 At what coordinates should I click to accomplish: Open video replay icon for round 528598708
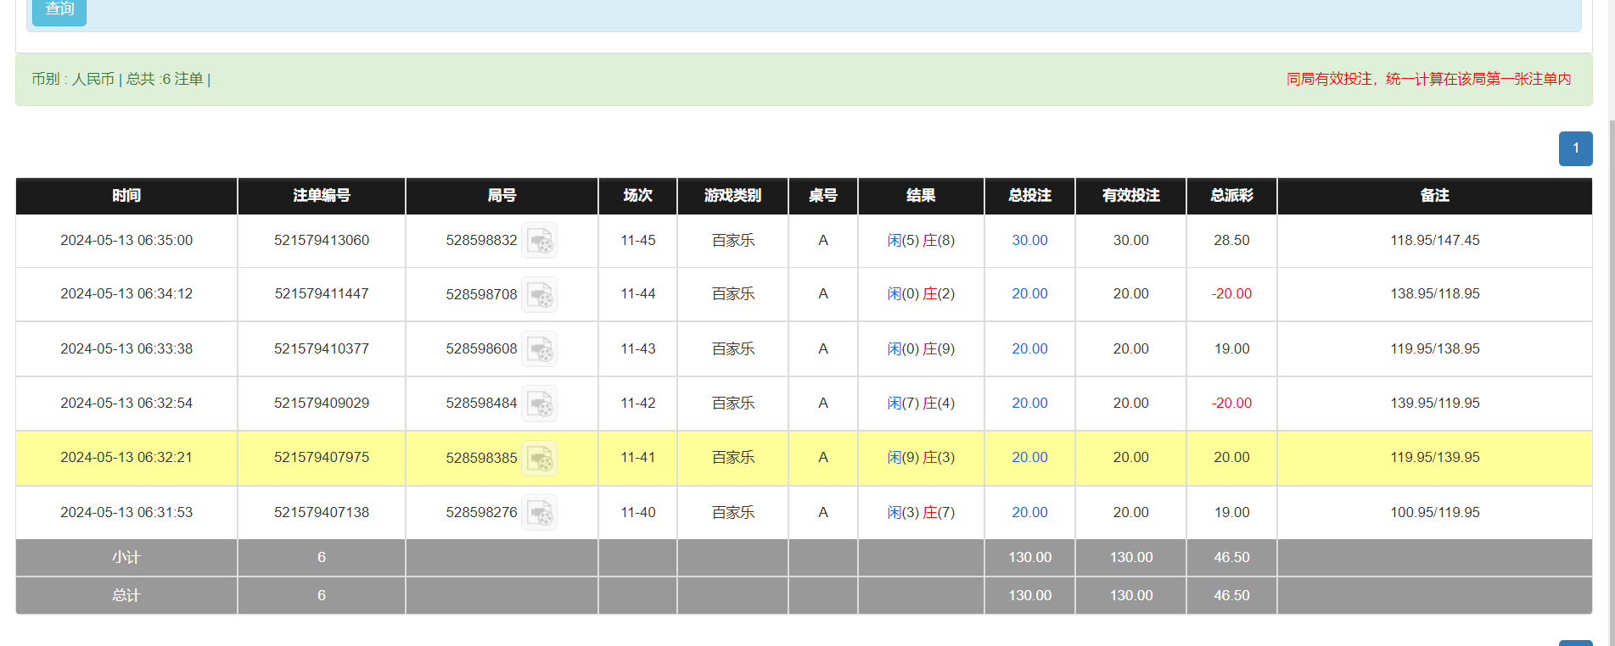coord(539,294)
